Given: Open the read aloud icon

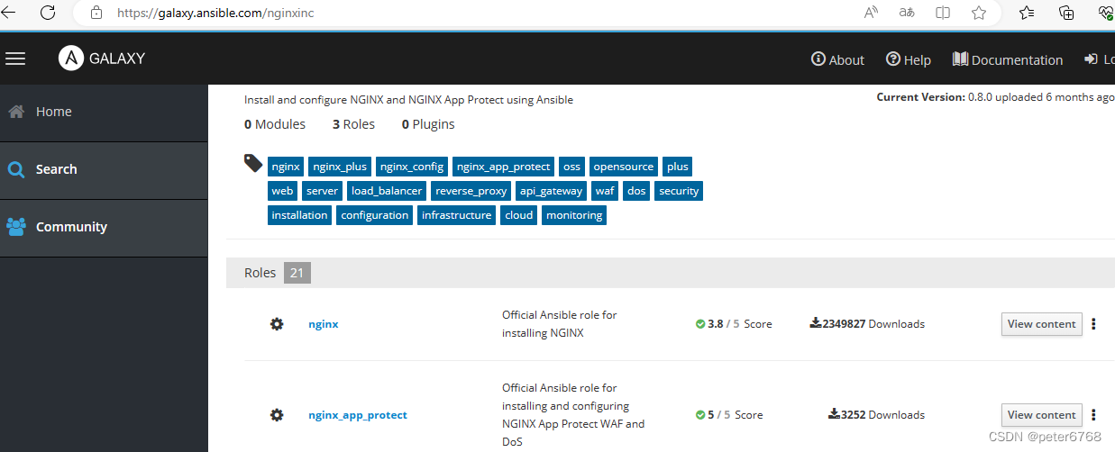Looking at the screenshot, I should pos(872,13).
